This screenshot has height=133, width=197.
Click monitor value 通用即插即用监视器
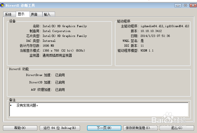pyautogui.click(x=57, y=55)
